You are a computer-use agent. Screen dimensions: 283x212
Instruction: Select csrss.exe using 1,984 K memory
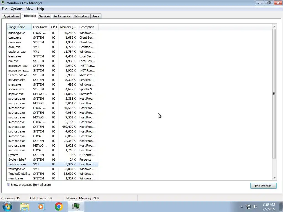[53, 42]
